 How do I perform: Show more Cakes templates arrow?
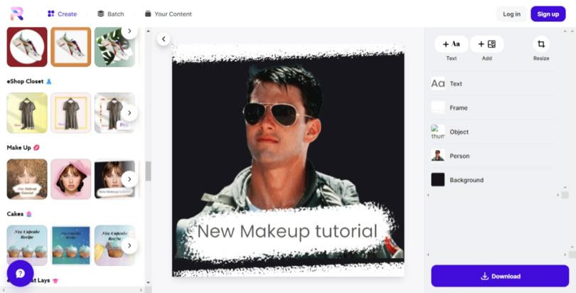pyautogui.click(x=129, y=245)
